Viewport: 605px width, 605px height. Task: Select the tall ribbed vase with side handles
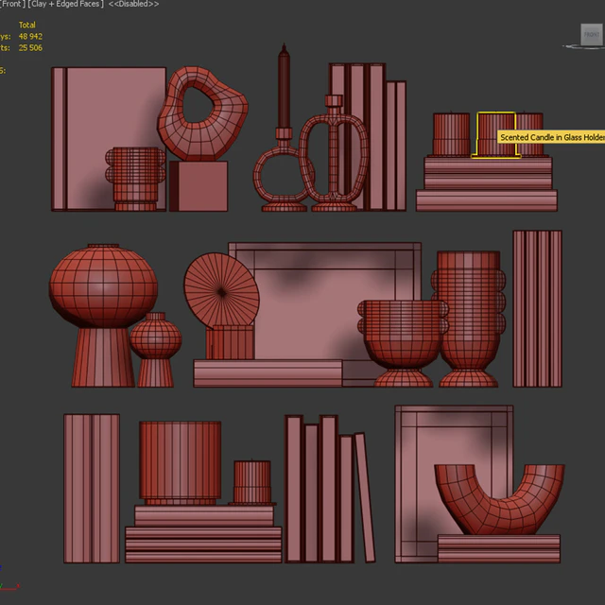[469, 319]
